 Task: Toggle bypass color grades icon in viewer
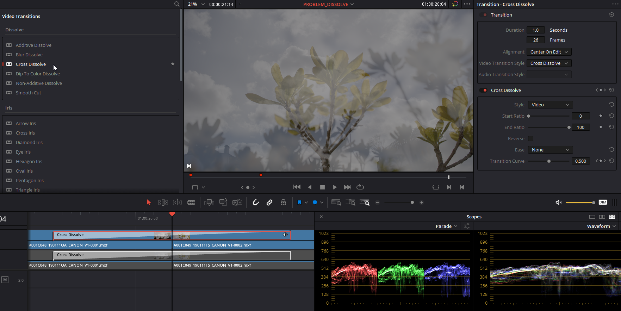[455, 4]
